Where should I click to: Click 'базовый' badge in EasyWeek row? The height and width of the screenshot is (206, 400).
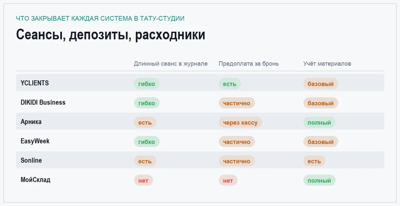[x=321, y=142]
